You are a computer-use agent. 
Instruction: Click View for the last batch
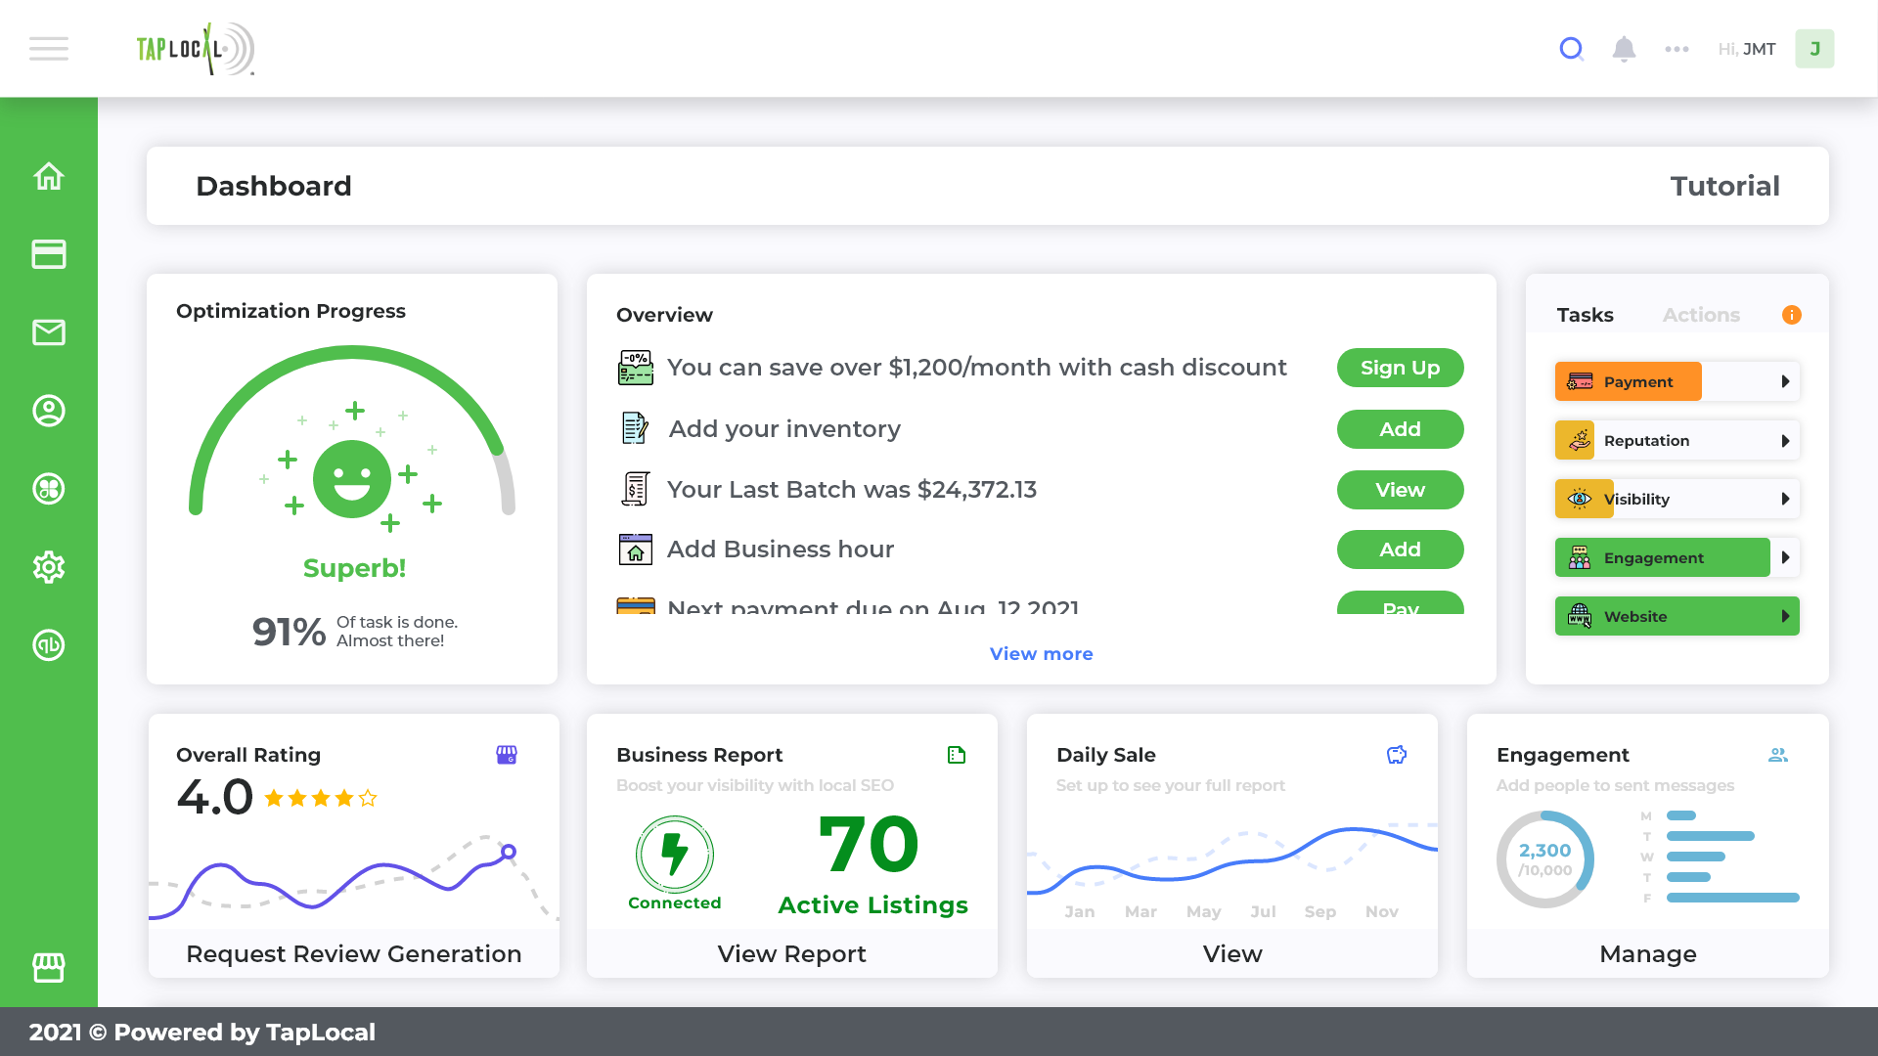(1400, 490)
